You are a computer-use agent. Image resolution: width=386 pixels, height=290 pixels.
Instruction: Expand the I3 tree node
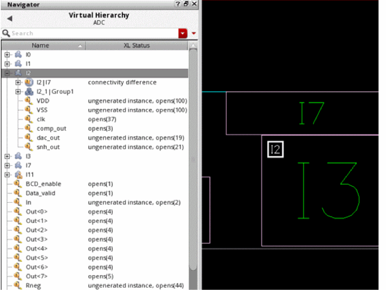click(7, 156)
